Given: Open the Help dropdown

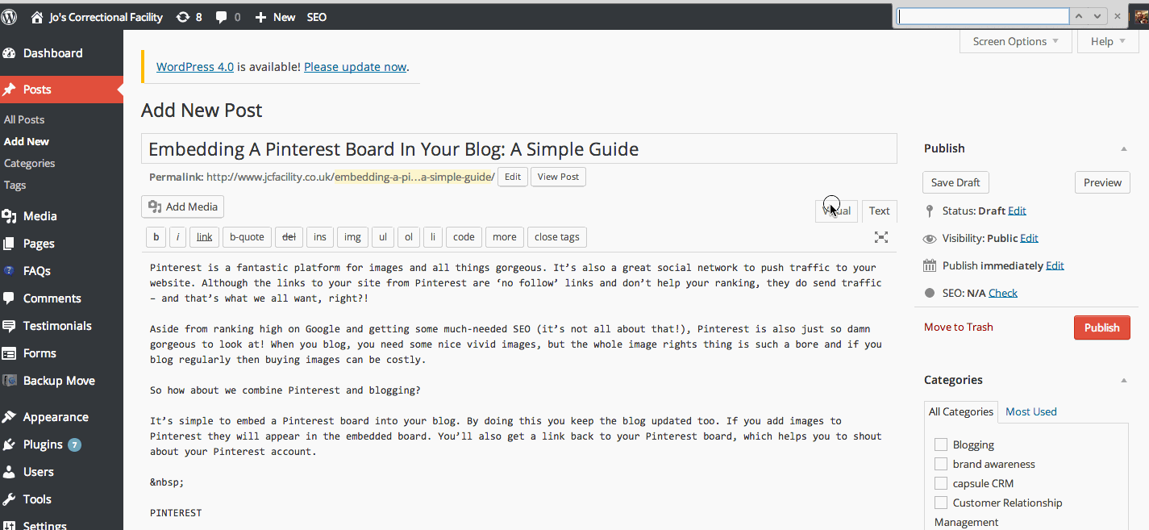Looking at the screenshot, I should (1101, 40).
